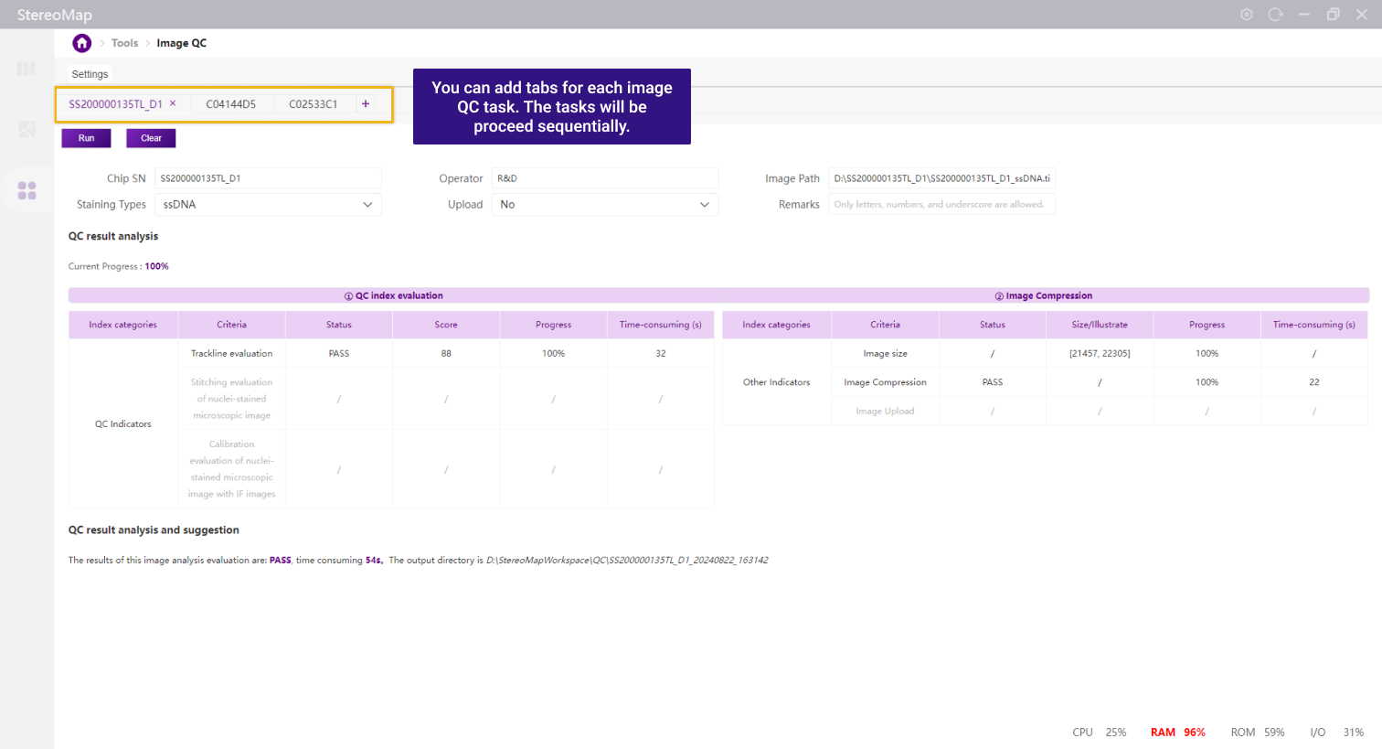Open the Settings menu
Screen dimensions: 1382x749
[x=90, y=74]
